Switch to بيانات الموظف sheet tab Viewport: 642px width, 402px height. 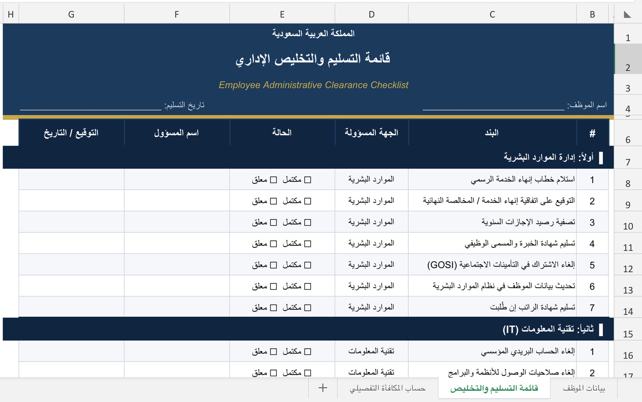click(x=584, y=388)
